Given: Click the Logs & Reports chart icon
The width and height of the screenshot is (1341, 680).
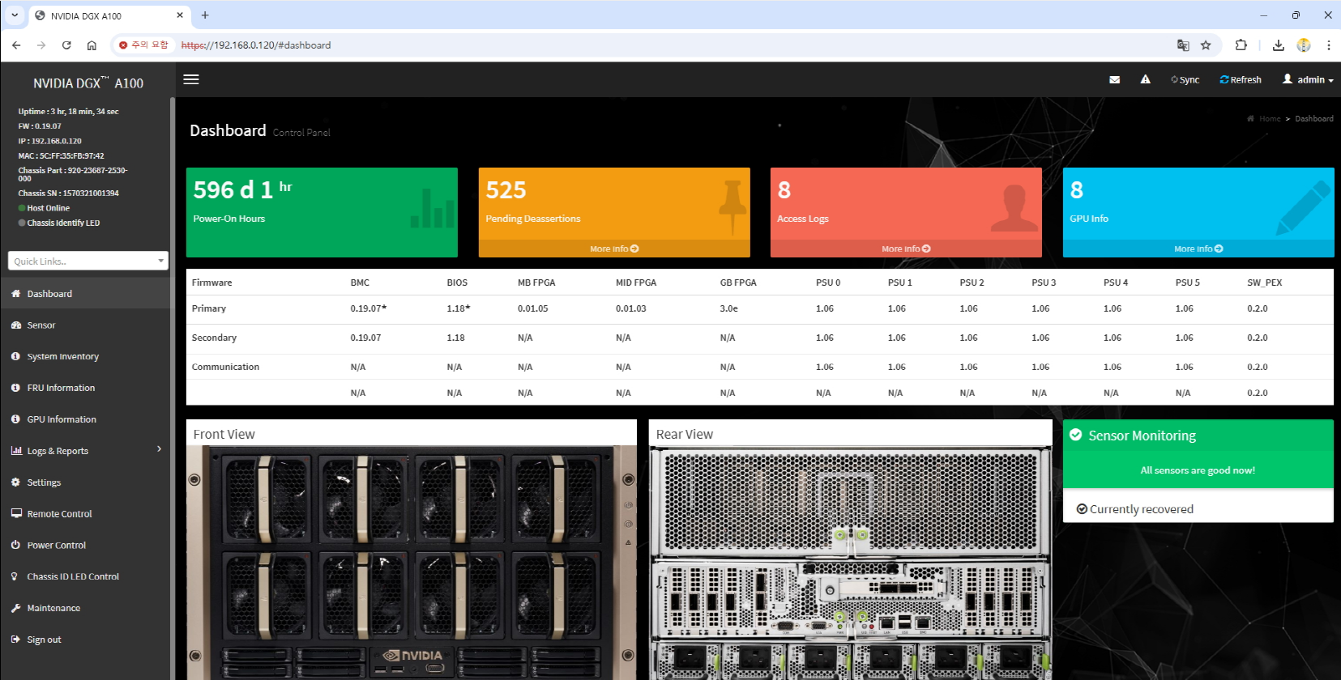Looking at the screenshot, I should pyautogui.click(x=16, y=451).
